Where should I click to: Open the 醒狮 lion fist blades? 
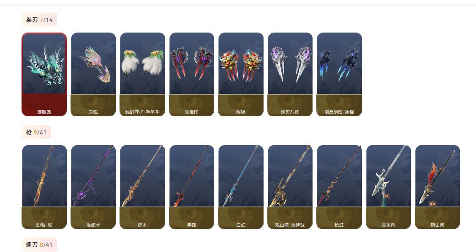[241, 74]
